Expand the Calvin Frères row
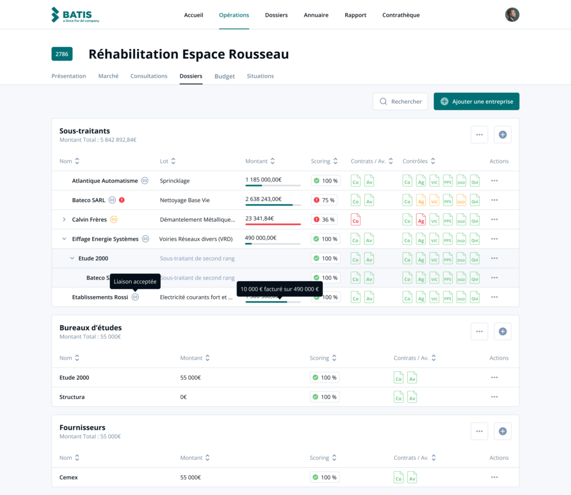The width and height of the screenshot is (571, 495). pyautogui.click(x=64, y=219)
